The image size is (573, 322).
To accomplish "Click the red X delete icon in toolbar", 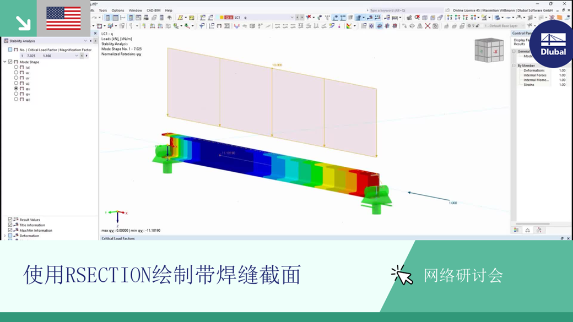I will (428, 26).
